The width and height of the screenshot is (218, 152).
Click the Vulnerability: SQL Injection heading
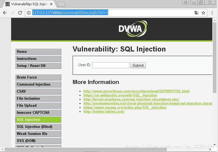tap(119, 49)
